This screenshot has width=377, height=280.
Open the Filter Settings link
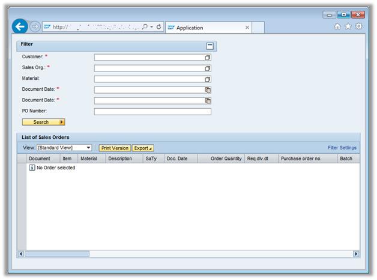[x=342, y=148]
